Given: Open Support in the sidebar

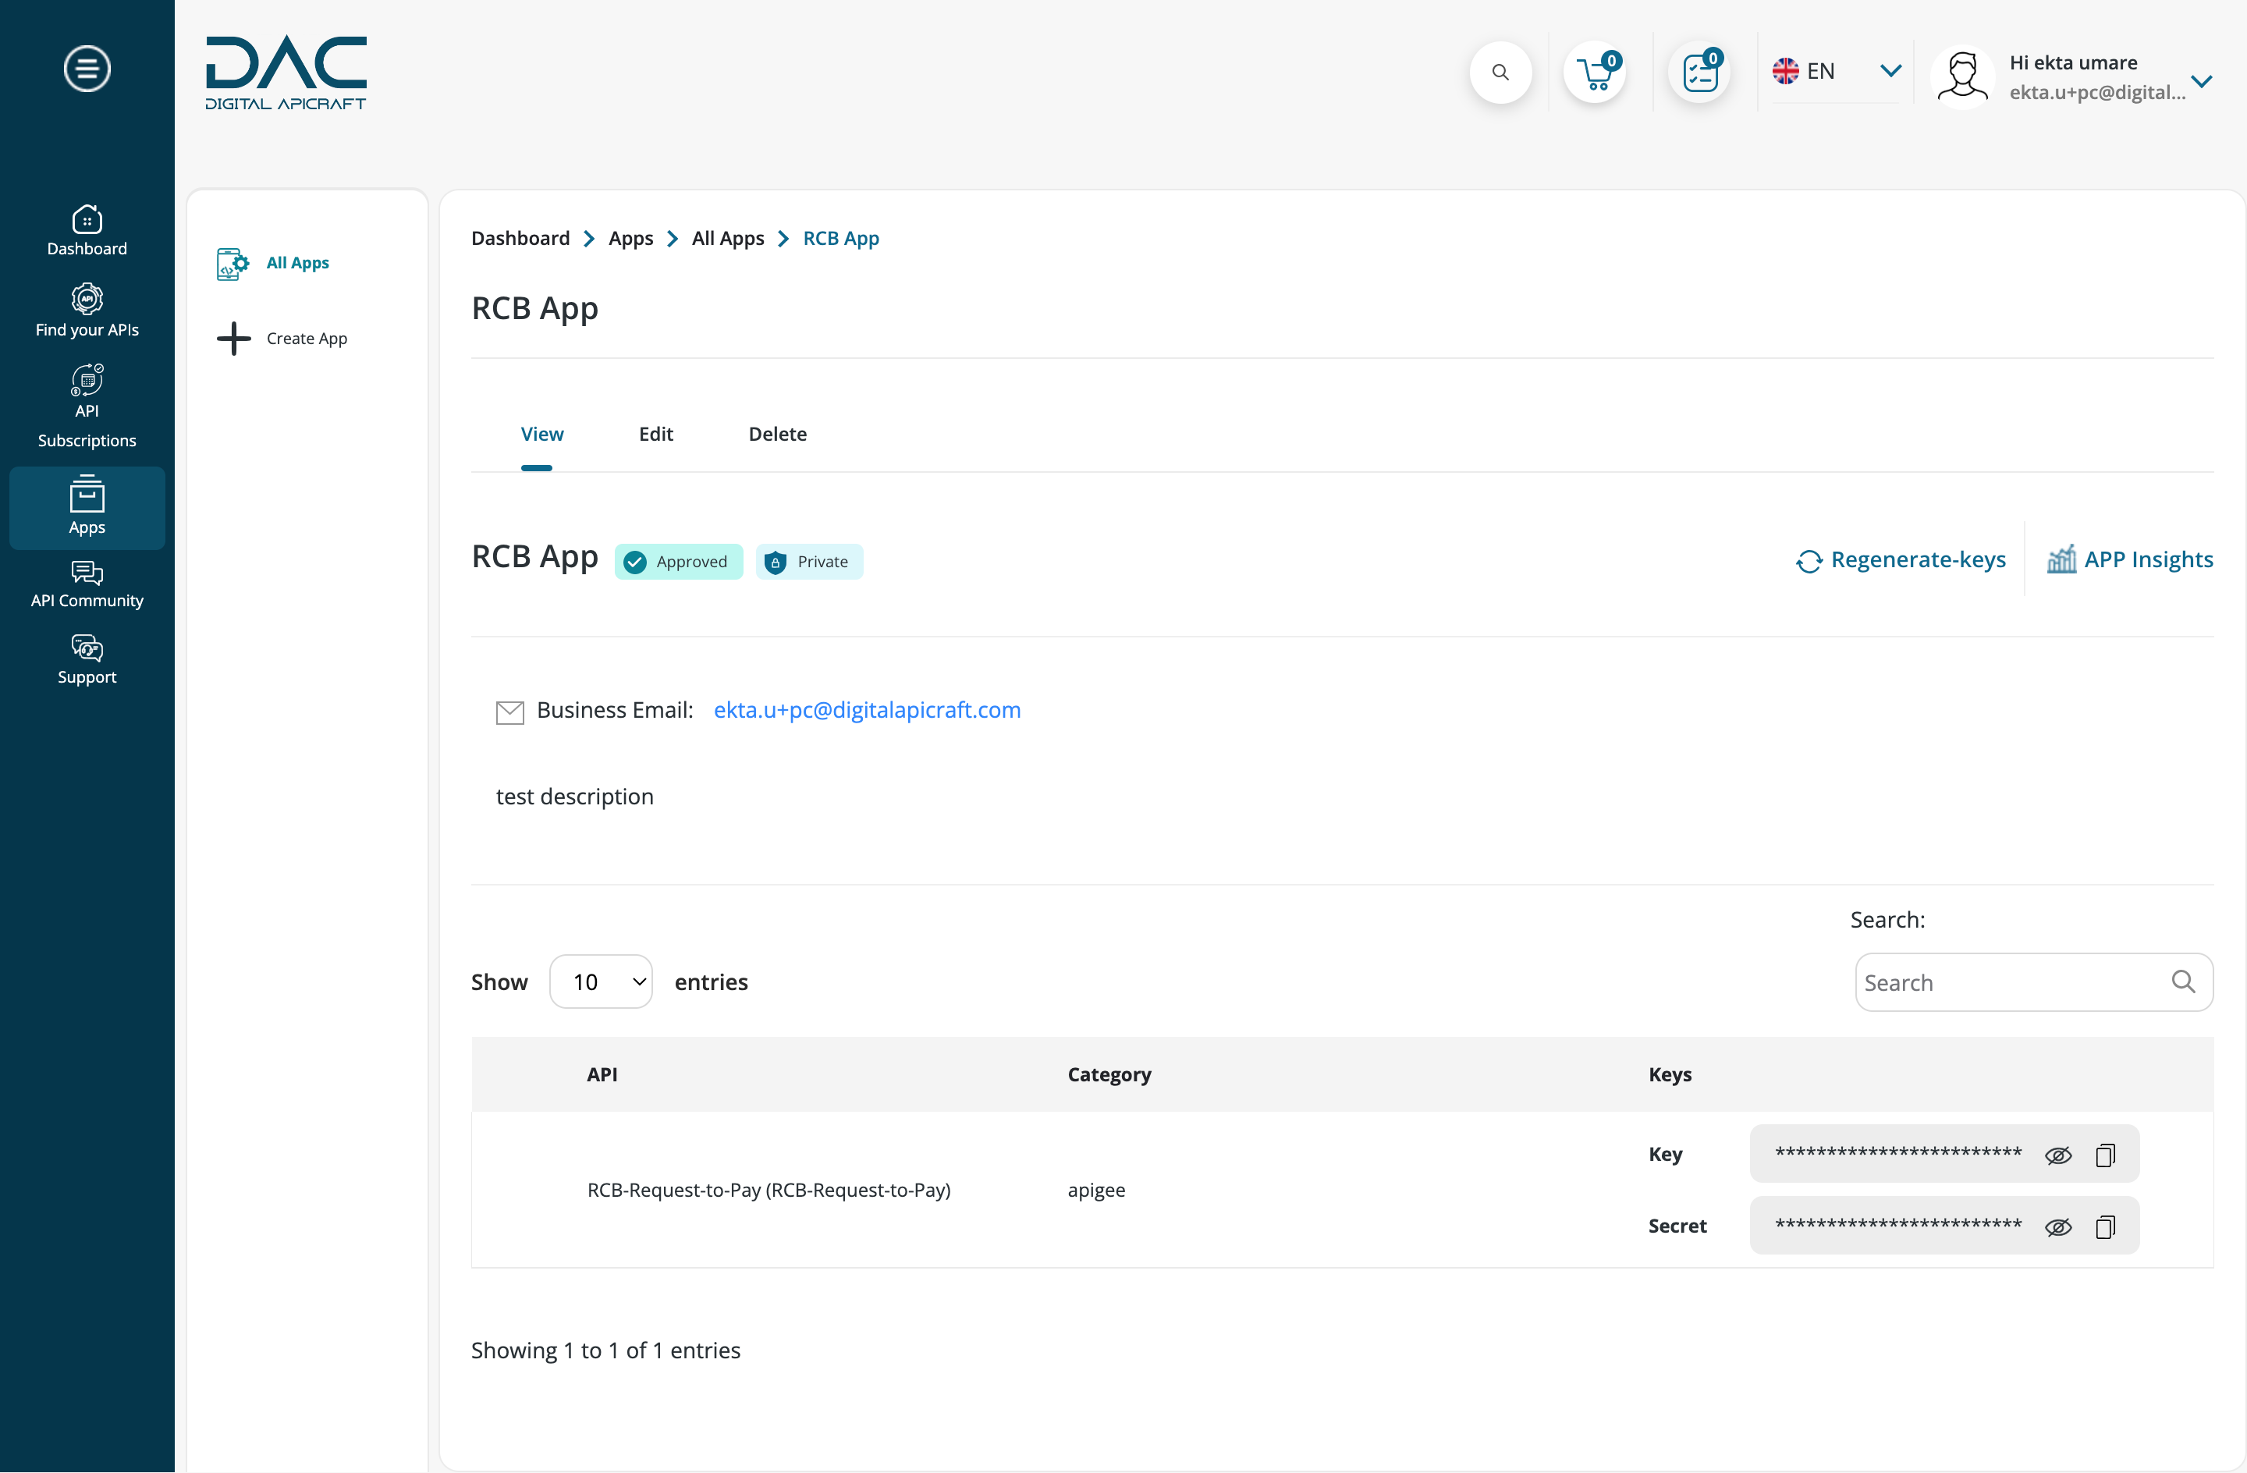Looking at the screenshot, I should tap(87, 660).
